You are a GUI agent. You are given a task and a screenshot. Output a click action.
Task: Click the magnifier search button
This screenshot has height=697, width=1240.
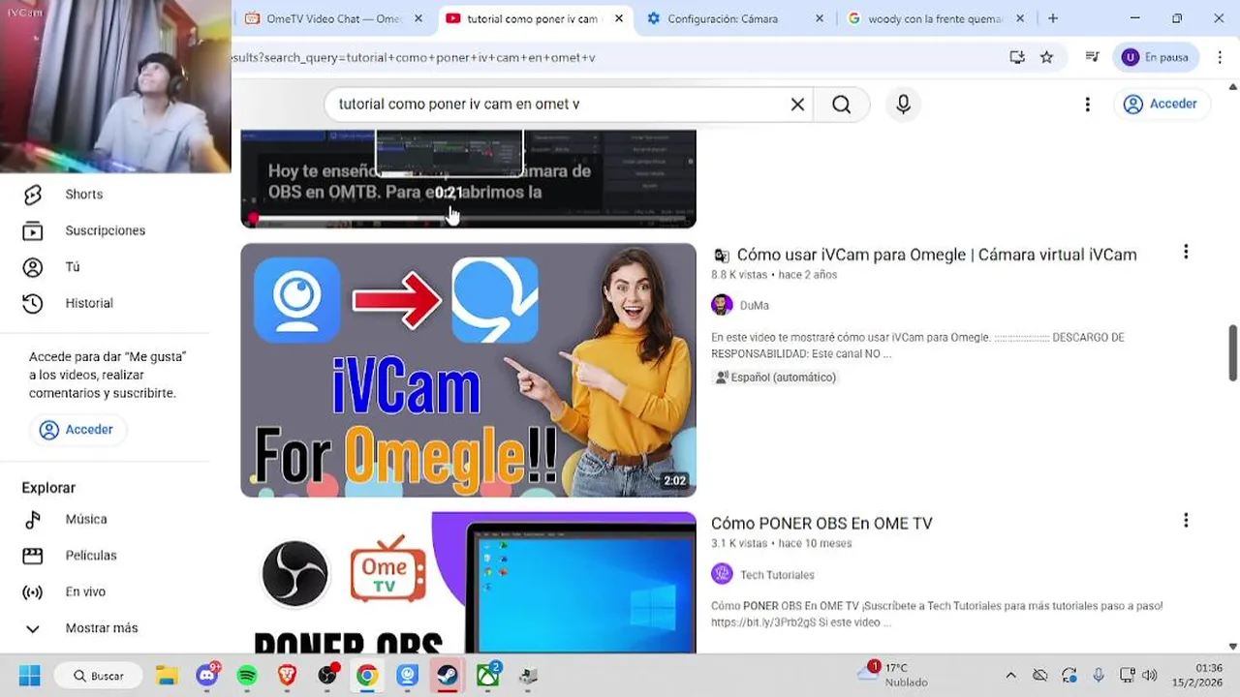click(841, 105)
